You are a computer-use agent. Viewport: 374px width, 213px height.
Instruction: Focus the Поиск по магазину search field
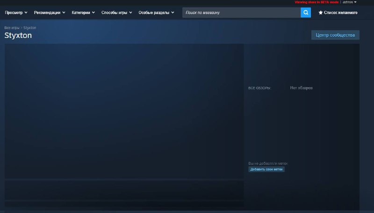pyautogui.click(x=241, y=13)
